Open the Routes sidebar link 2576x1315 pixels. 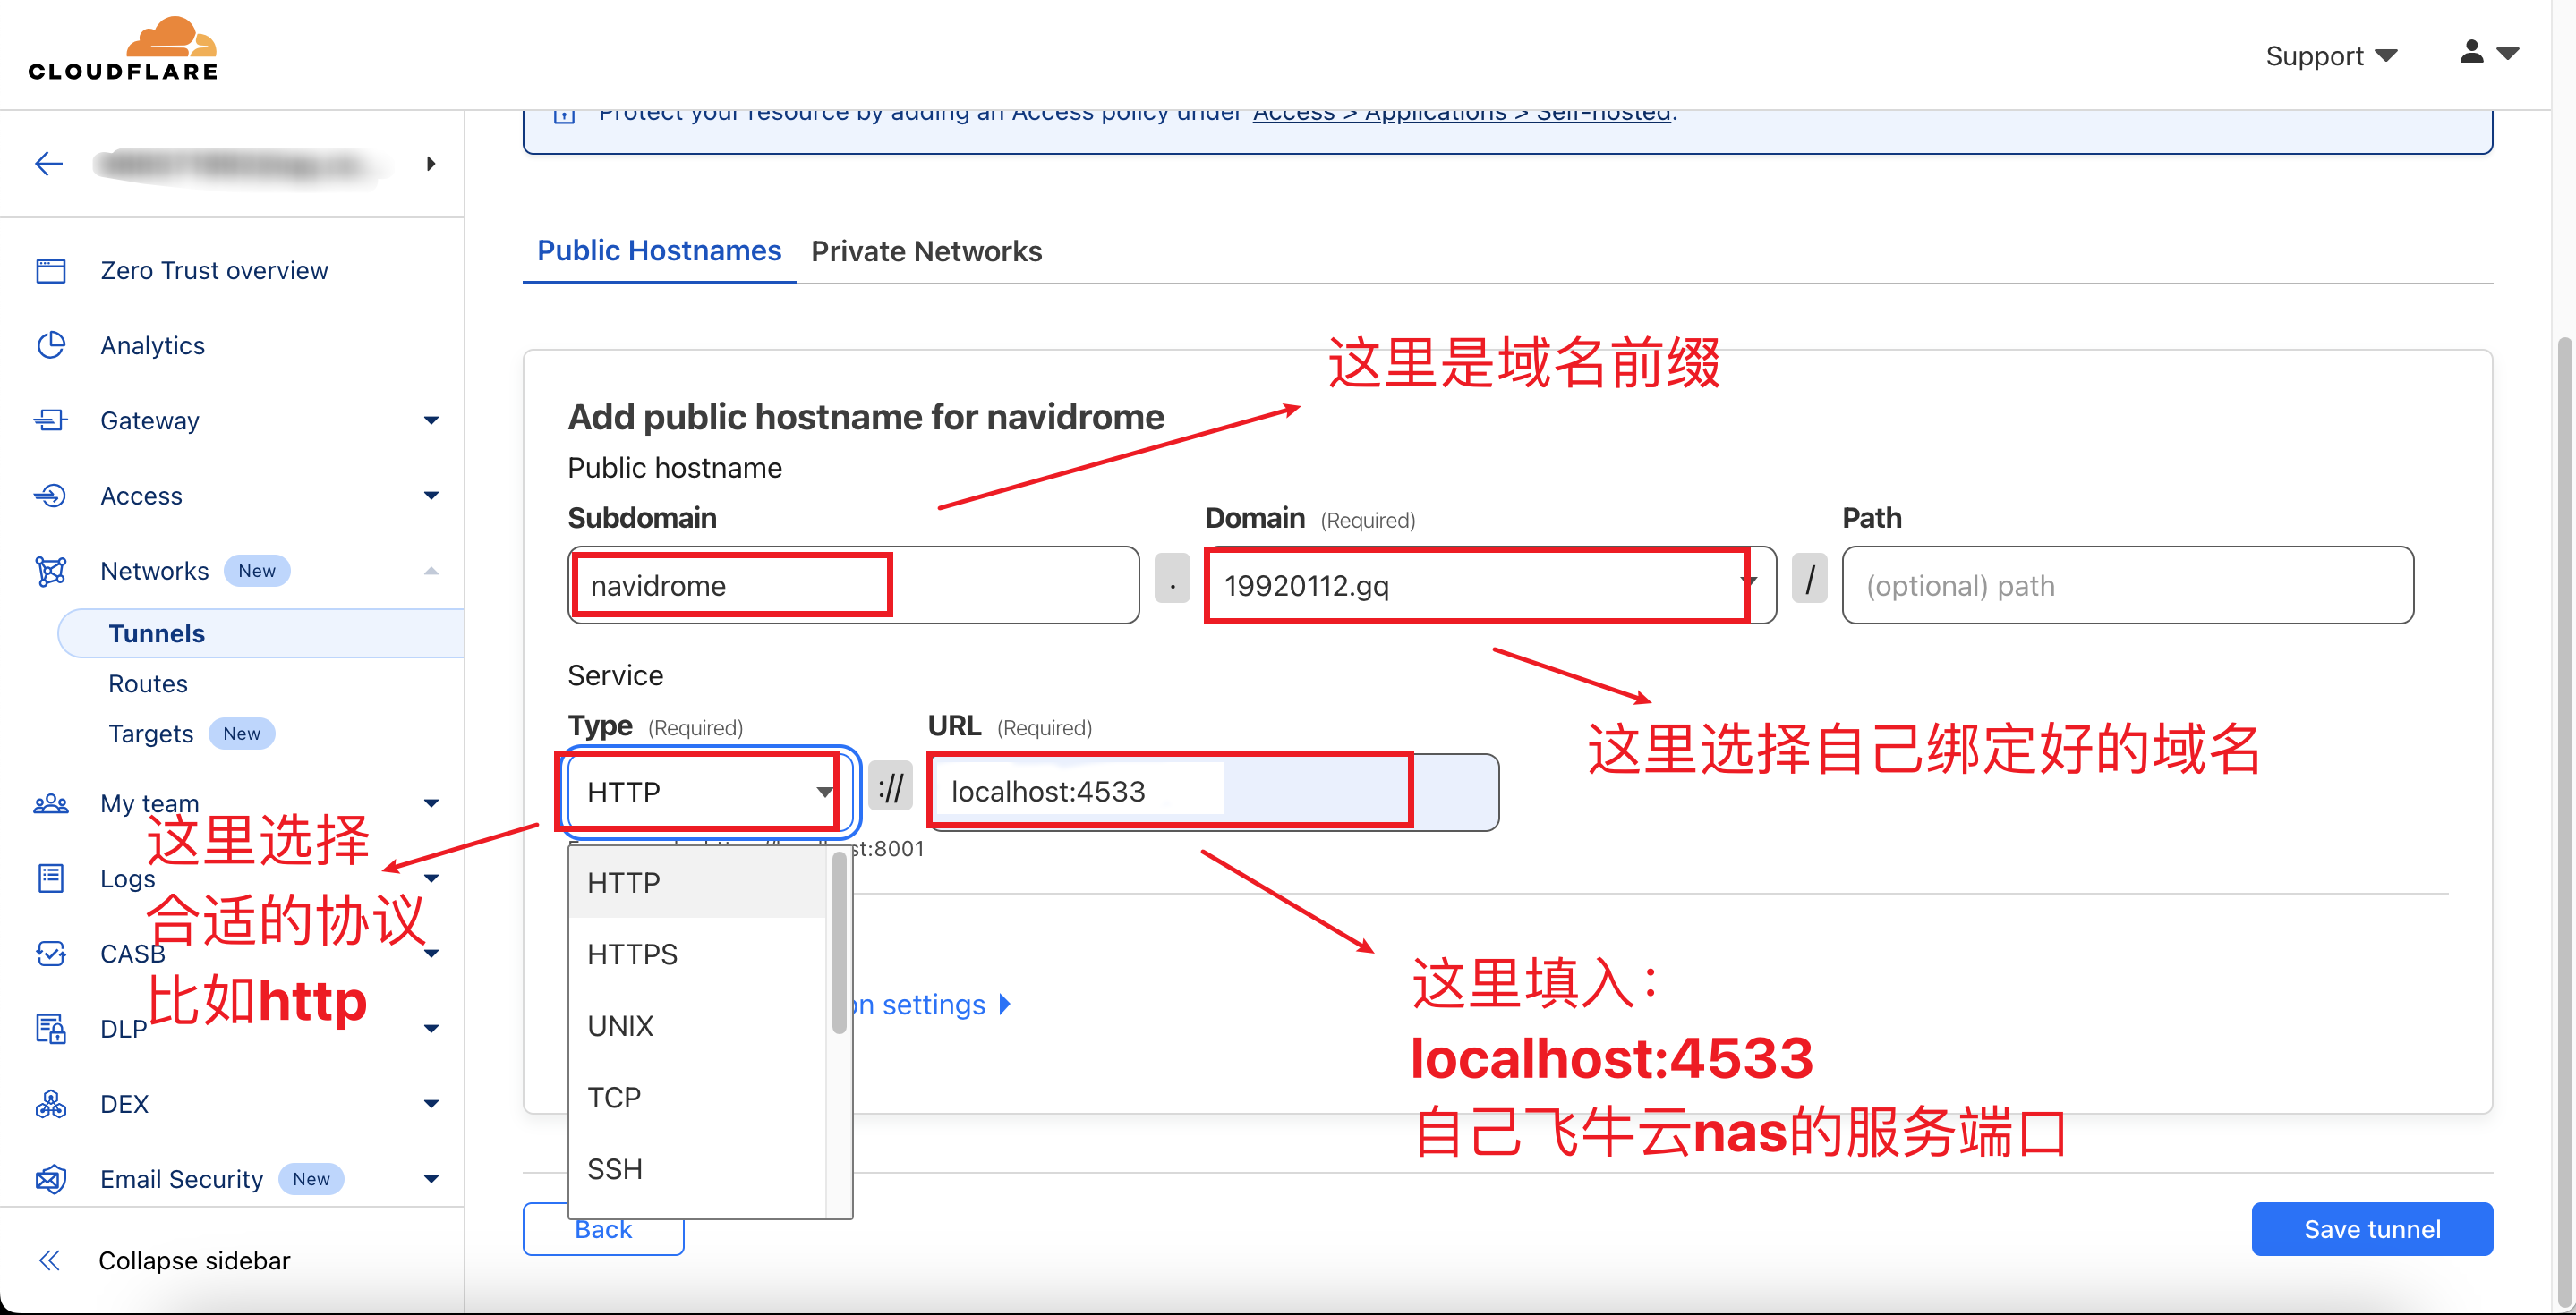pos(148,683)
